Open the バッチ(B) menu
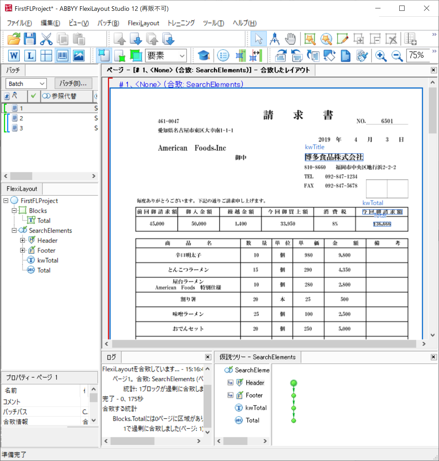Viewport: 439px width, 461px height. tap(108, 23)
